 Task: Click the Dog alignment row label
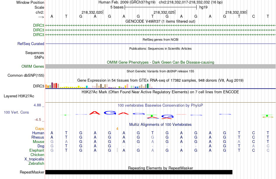click(x=41, y=146)
